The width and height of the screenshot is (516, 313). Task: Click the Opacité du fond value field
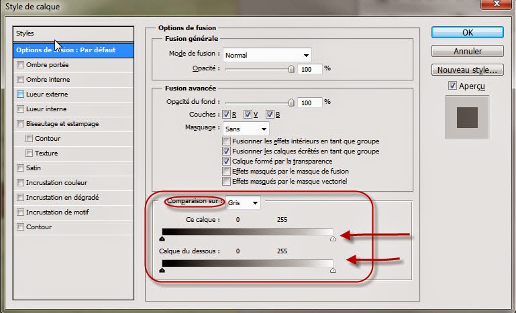coord(309,103)
